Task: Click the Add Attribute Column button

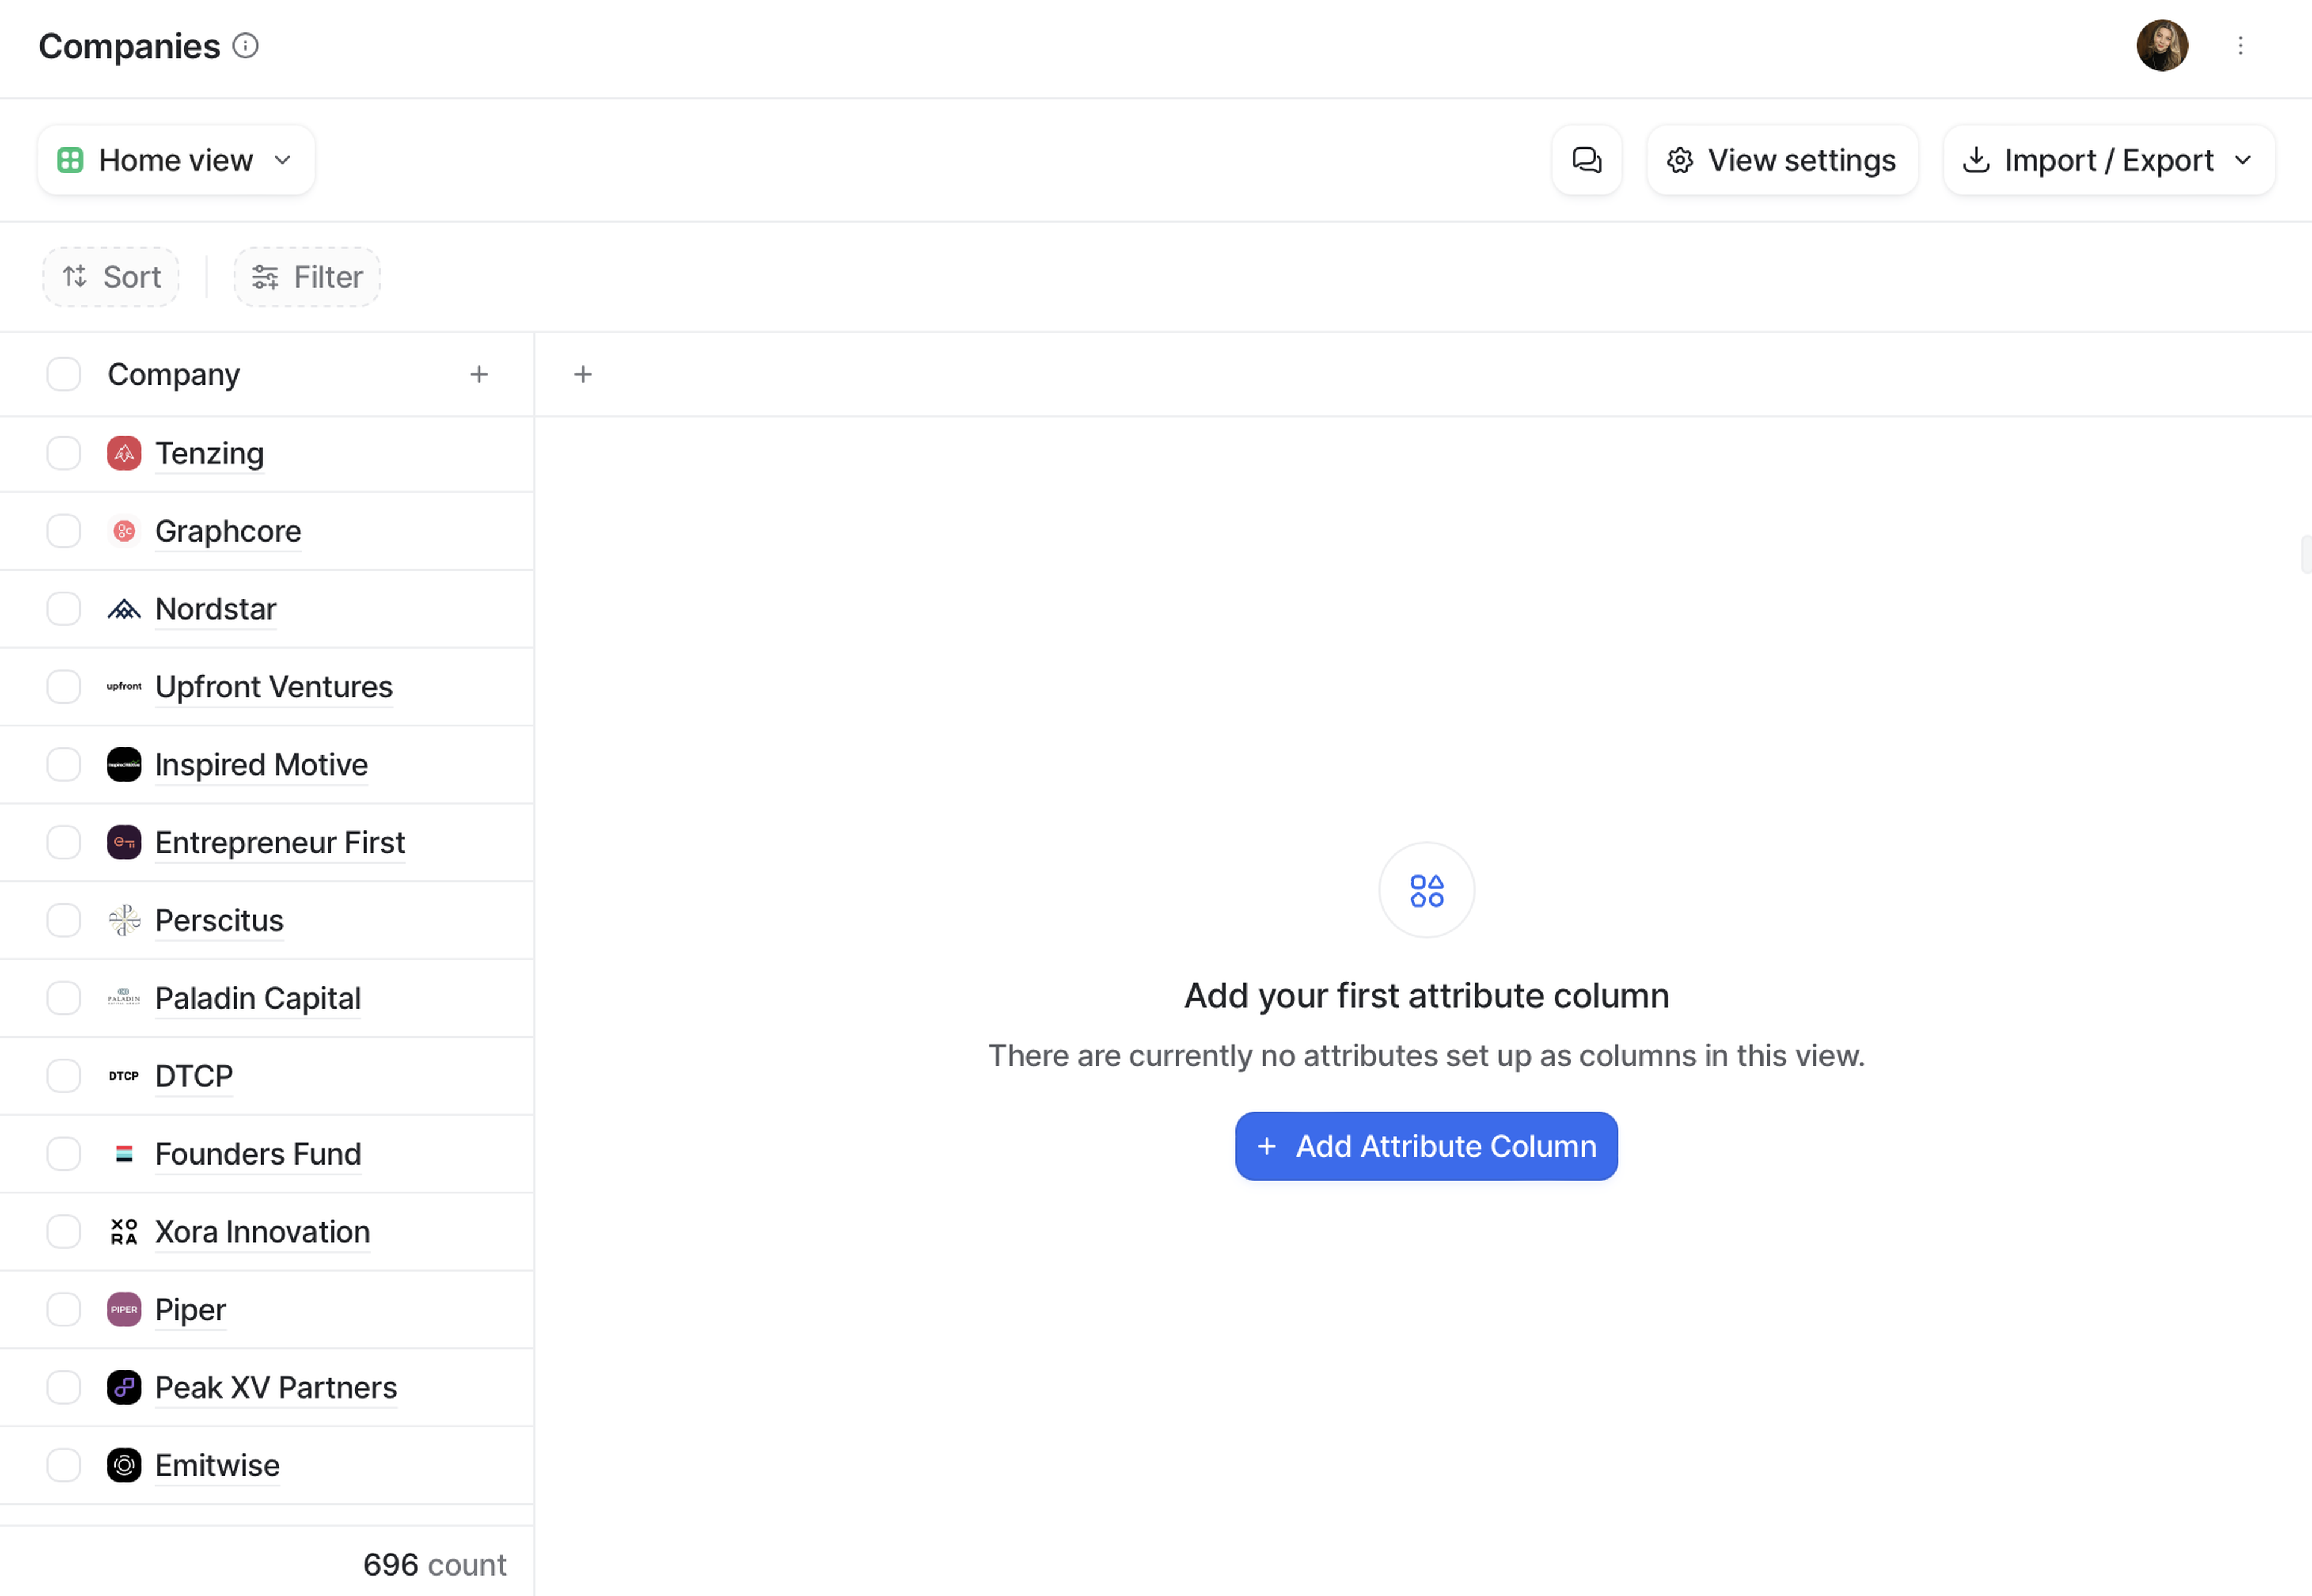Action: click(1426, 1146)
